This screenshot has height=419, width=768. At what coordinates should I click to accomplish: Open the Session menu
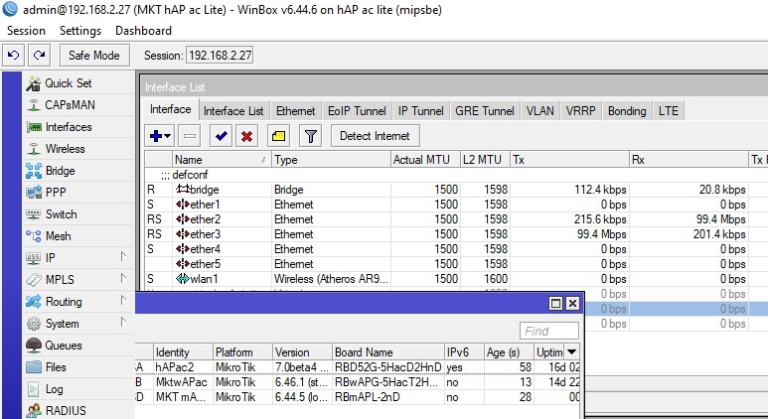point(26,31)
